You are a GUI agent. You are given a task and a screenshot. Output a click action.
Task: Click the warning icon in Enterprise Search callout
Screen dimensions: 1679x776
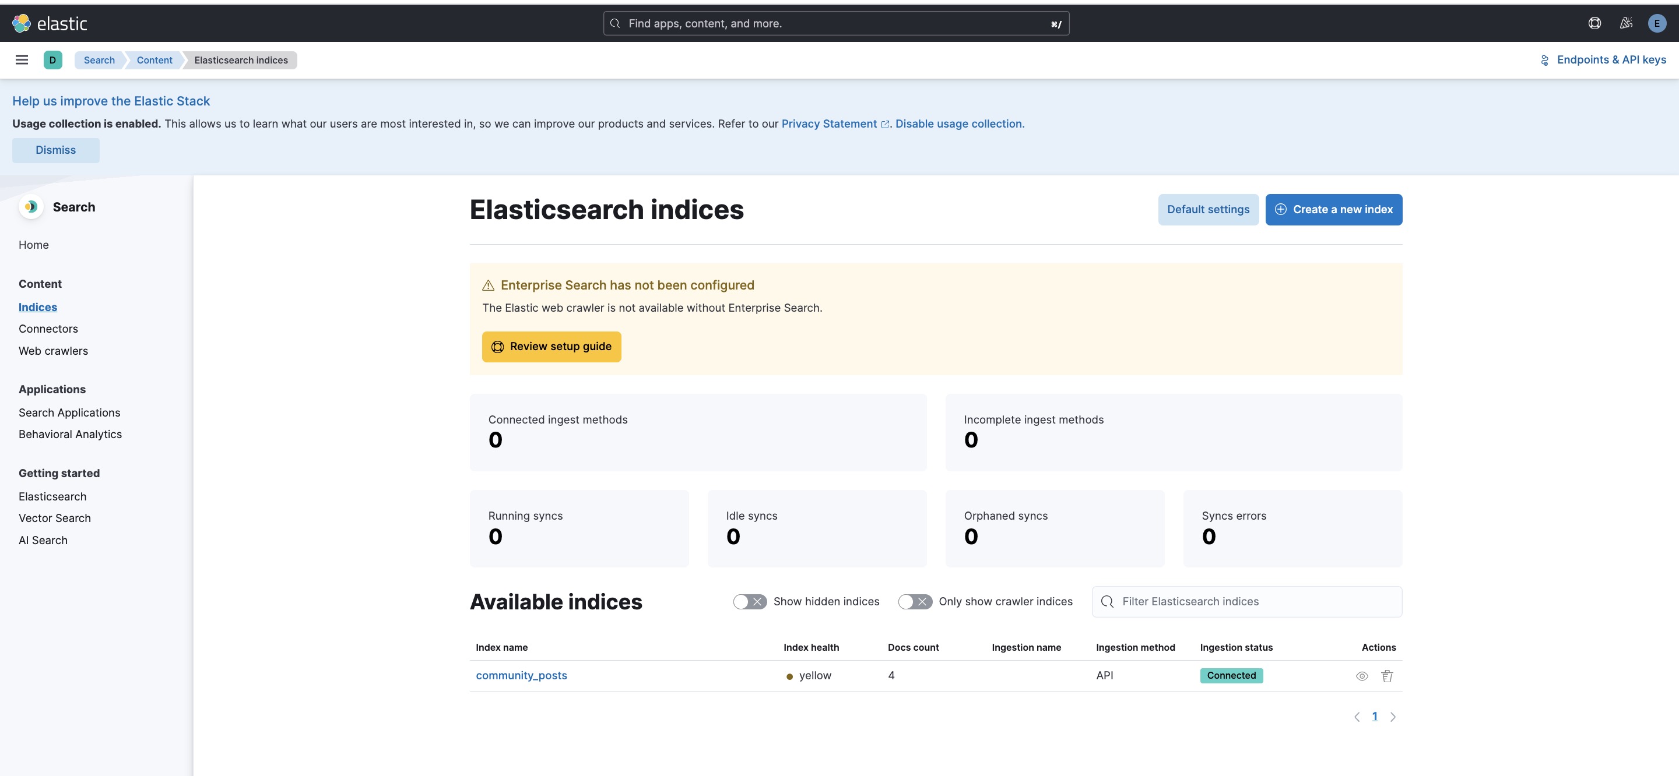488,285
